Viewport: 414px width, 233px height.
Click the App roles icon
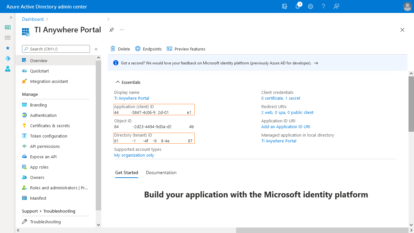tap(24, 167)
